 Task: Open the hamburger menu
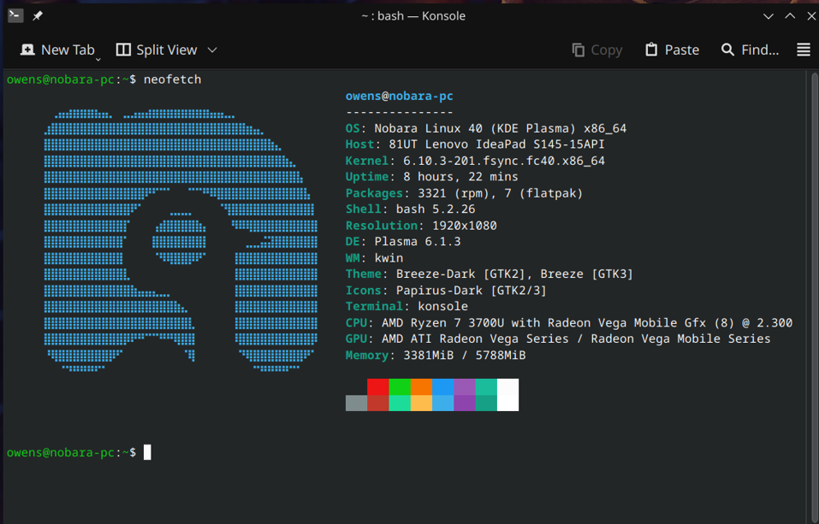point(804,50)
